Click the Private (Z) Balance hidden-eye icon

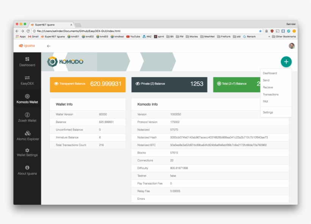138,84
